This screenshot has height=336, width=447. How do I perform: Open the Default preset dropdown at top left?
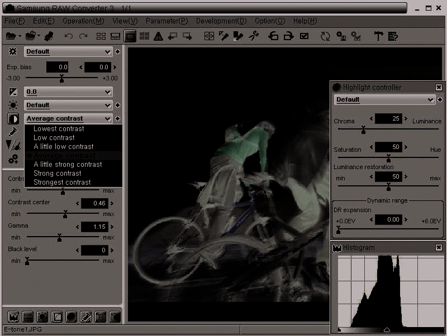68,51
